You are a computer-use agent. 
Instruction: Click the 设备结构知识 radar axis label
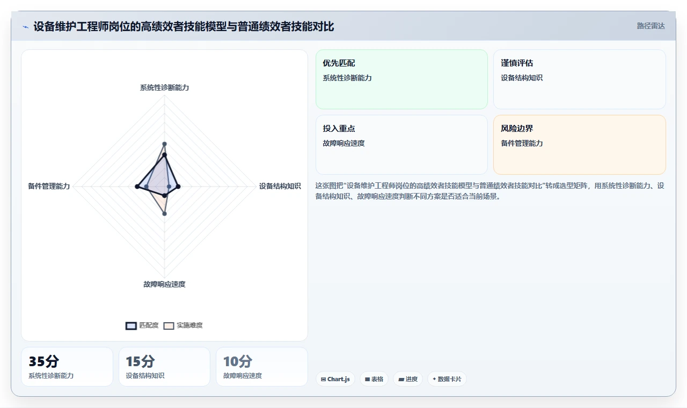(280, 186)
